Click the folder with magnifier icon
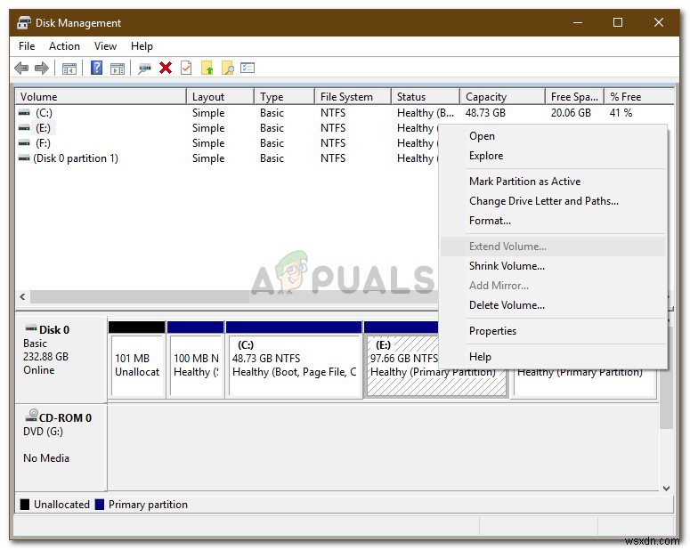 point(228,69)
